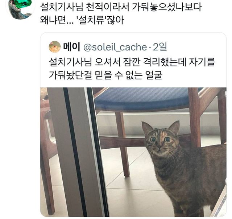Click the 2일 timestamp
Viewport: 232px width, 219px height.
tap(160, 47)
